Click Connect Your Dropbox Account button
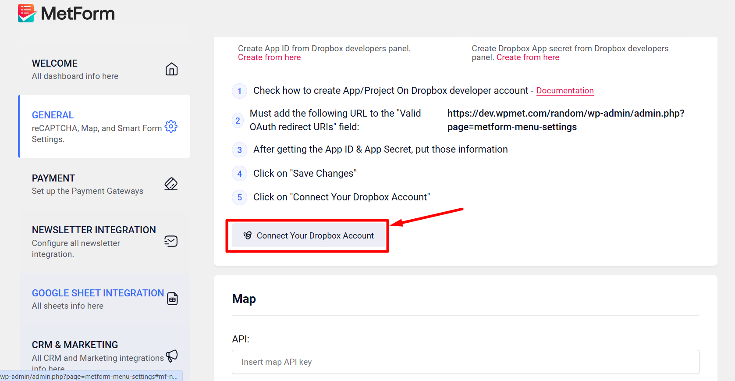The height and width of the screenshot is (381, 735). [x=309, y=236]
